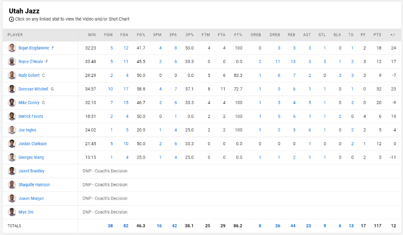
Task: Open the Shaquille Harrison player link
Action: pyautogui.click(x=34, y=185)
